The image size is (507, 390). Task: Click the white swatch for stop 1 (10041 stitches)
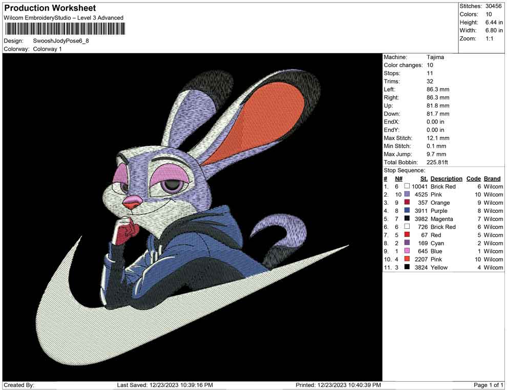(x=407, y=186)
